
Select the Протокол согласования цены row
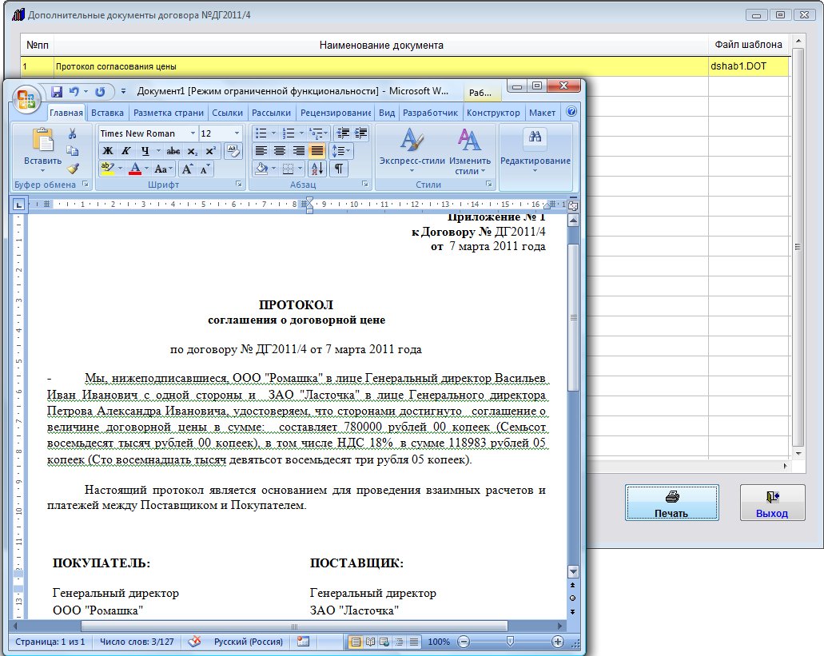pyautogui.click(x=404, y=66)
